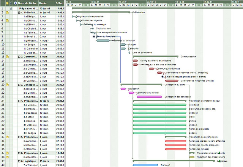Click the 03.10.11 week header in timeline

(x=161, y=2)
